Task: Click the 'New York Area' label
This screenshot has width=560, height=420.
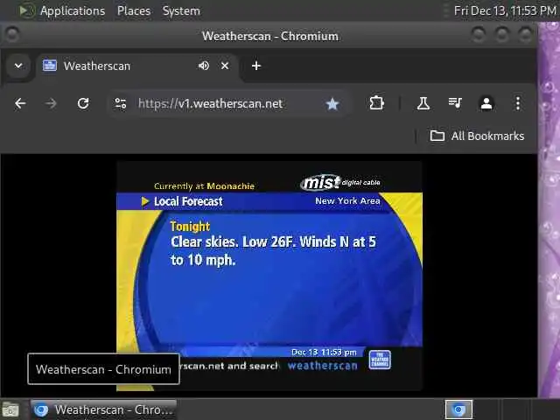Action: (347, 201)
